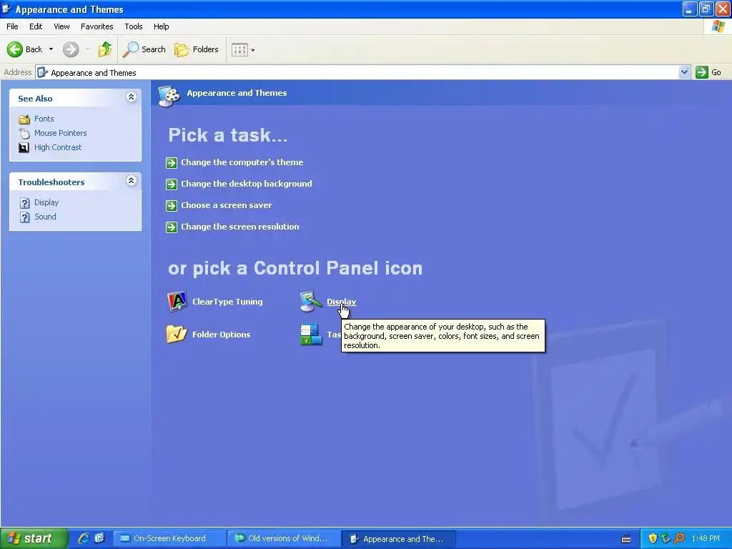
Task: Open the Back history dropdown arrow
Action: coord(51,49)
